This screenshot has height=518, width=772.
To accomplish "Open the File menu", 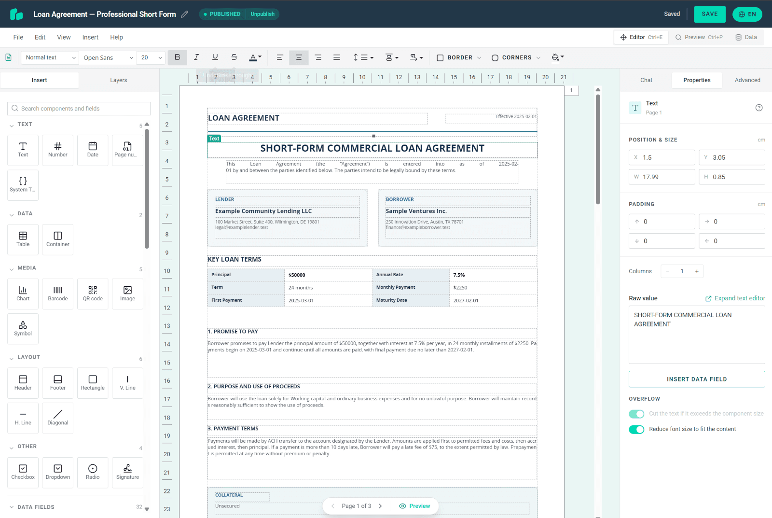I will (18, 37).
